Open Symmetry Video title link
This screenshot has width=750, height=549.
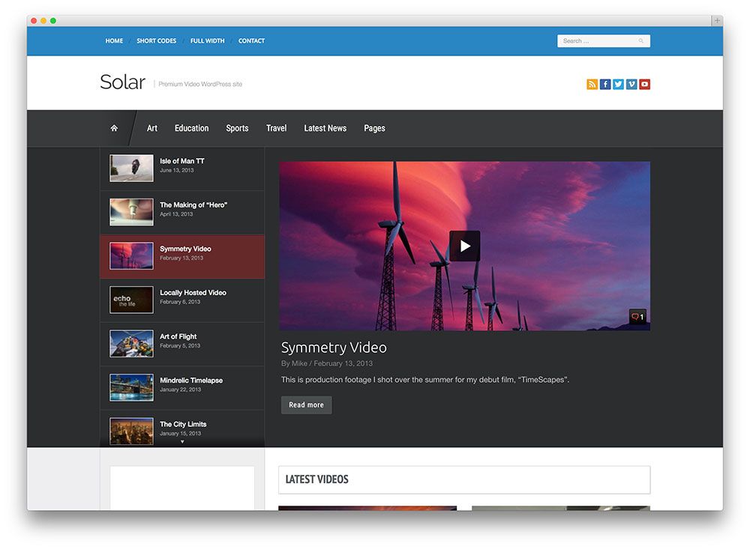[x=334, y=348]
